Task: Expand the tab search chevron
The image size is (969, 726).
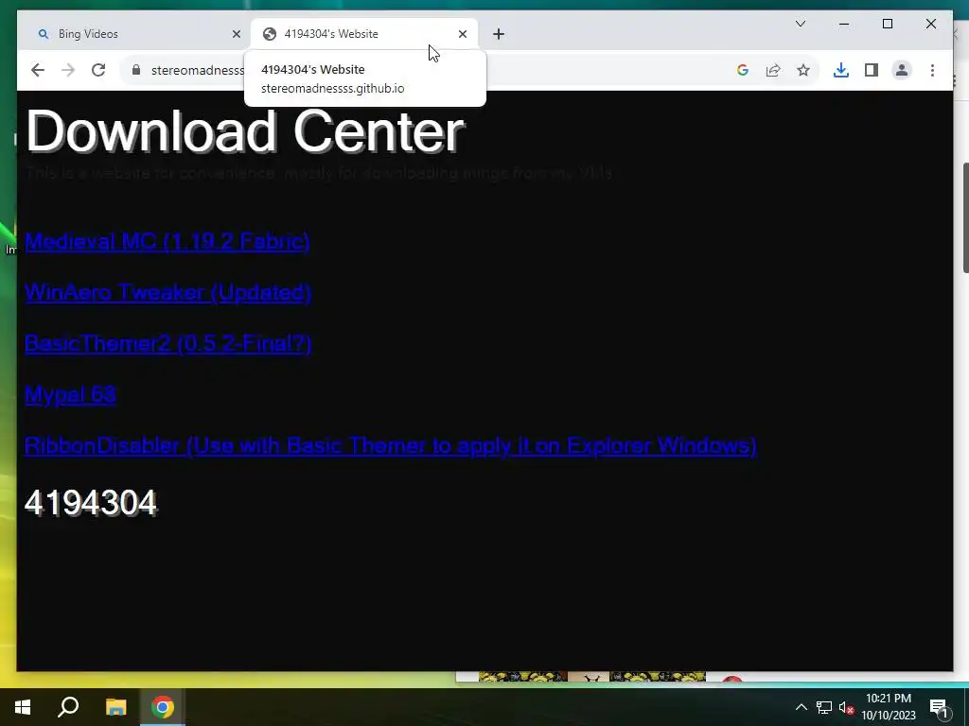Action: (x=801, y=24)
